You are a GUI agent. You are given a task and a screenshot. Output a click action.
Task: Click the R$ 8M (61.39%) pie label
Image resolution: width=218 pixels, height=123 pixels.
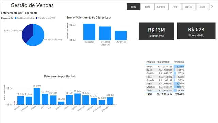tap(54, 40)
